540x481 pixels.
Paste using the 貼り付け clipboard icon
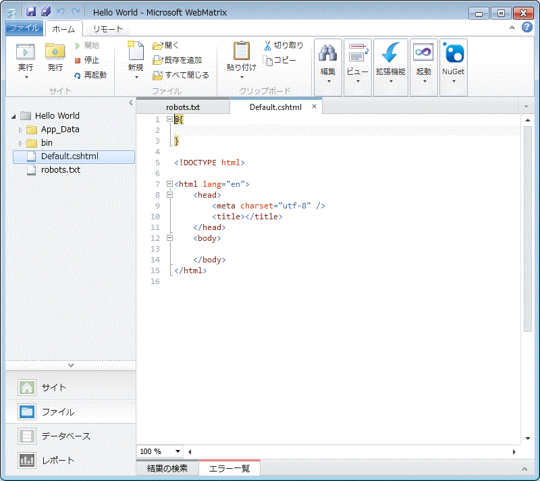(242, 51)
